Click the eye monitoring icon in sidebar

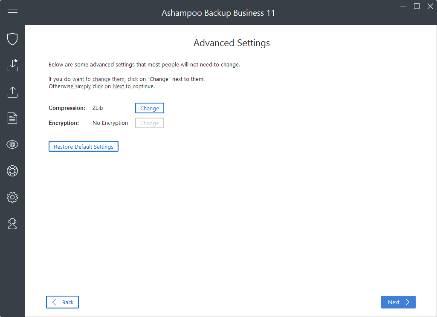point(12,144)
